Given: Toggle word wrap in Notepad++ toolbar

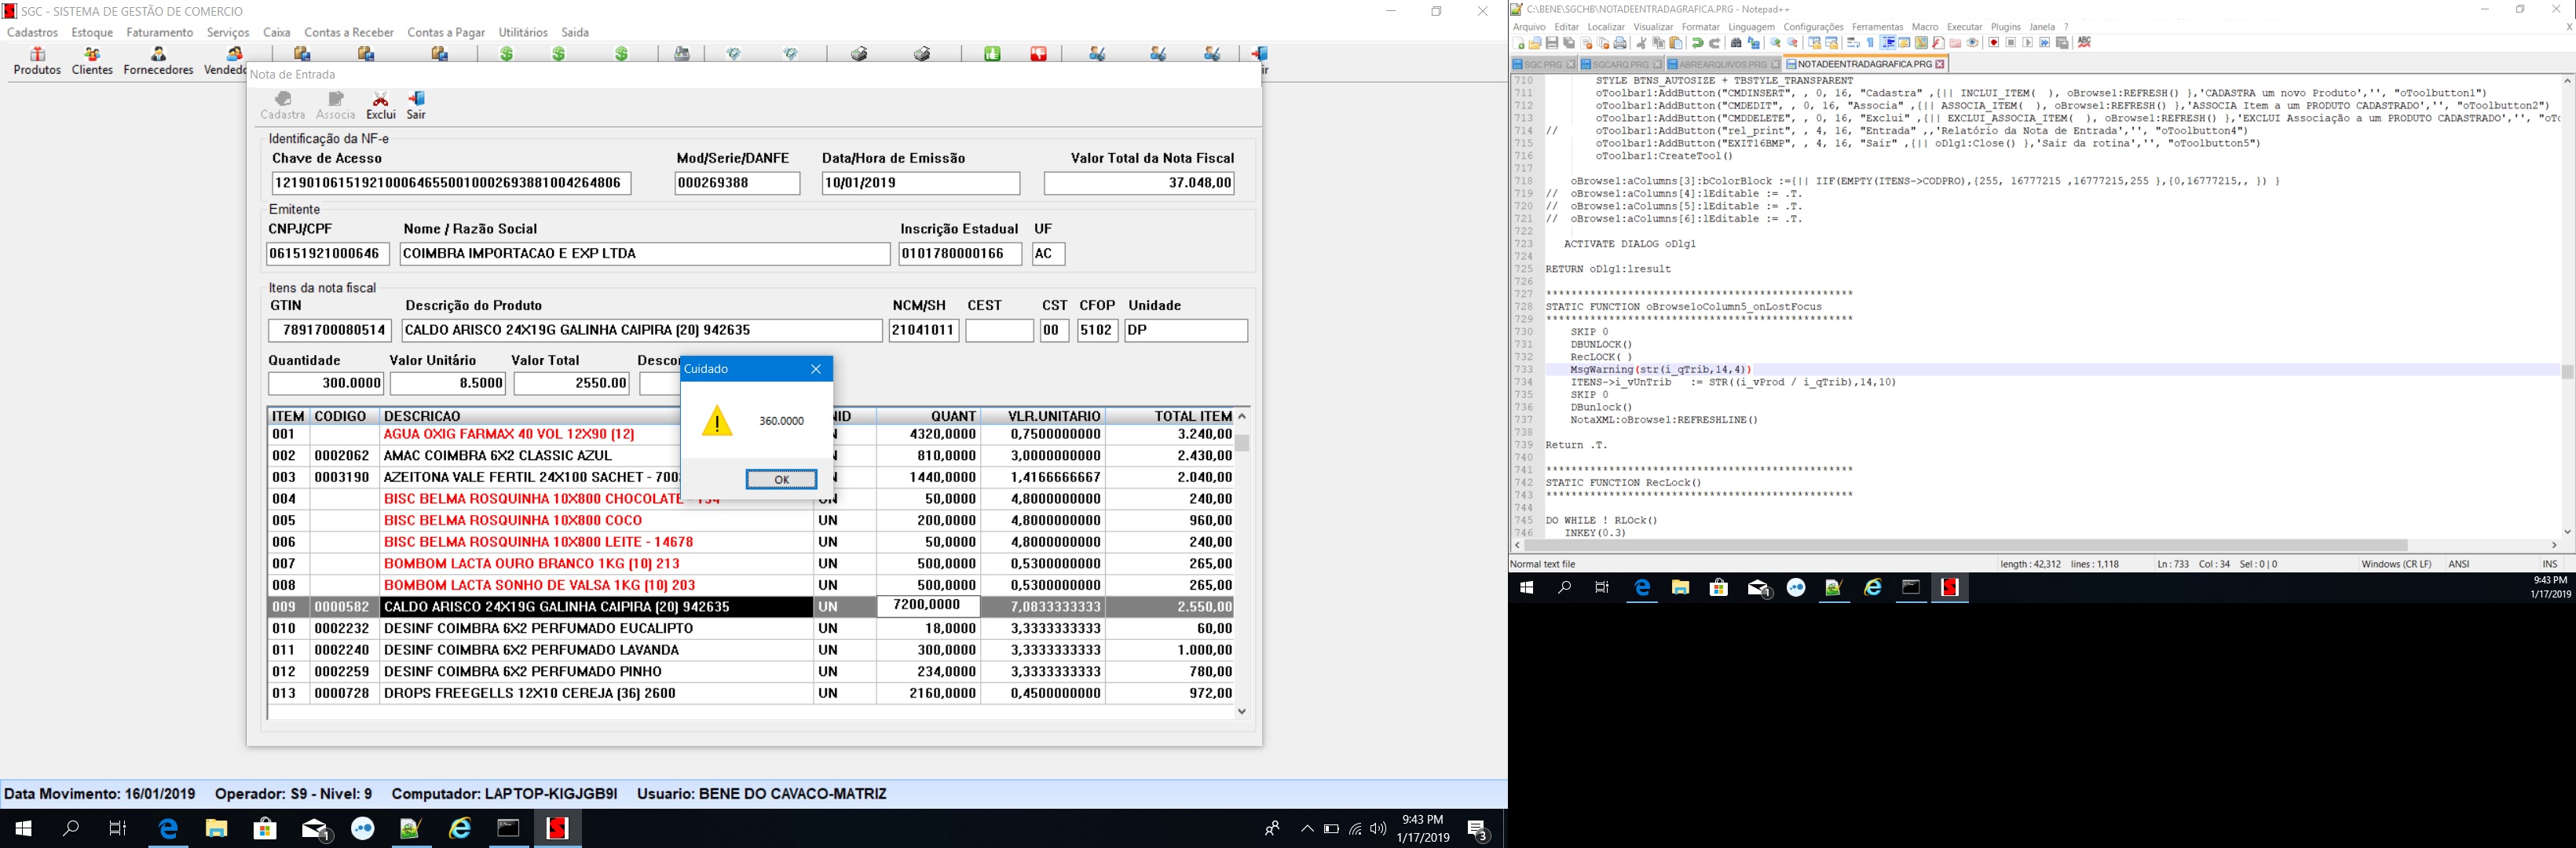Looking at the screenshot, I should tap(1853, 43).
